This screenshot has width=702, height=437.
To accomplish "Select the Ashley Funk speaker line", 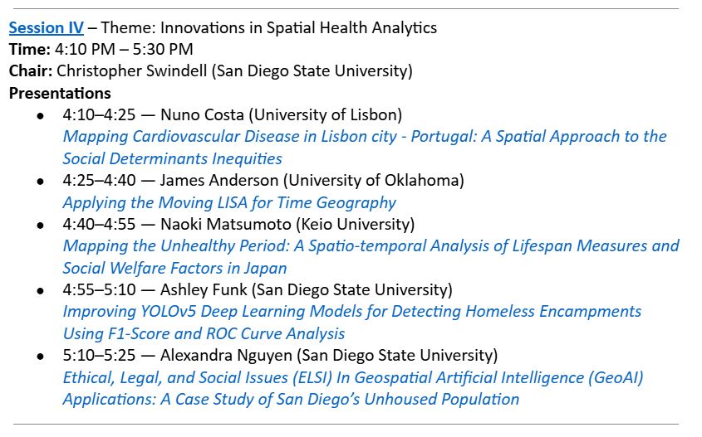I will pyautogui.click(x=257, y=289).
